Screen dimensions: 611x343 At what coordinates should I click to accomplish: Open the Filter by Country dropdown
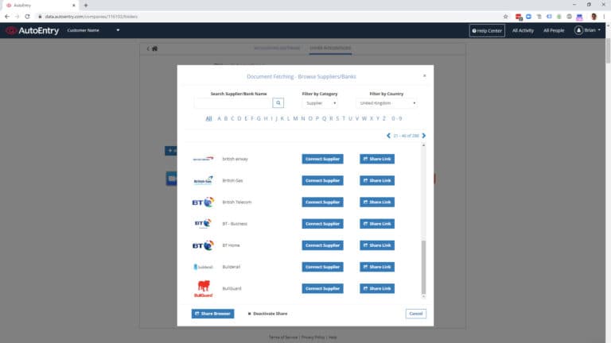click(387, 103)
